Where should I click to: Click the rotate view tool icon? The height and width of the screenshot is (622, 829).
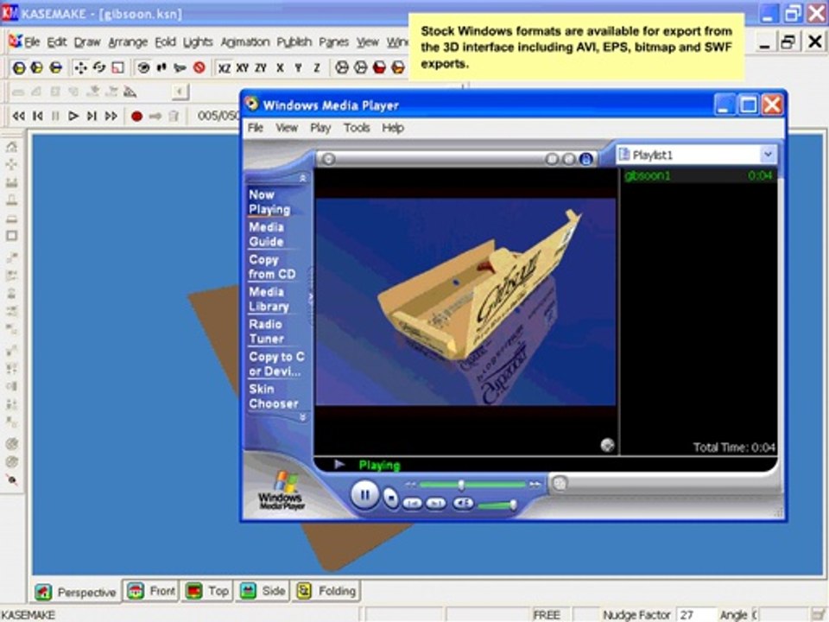click(98, 67)
